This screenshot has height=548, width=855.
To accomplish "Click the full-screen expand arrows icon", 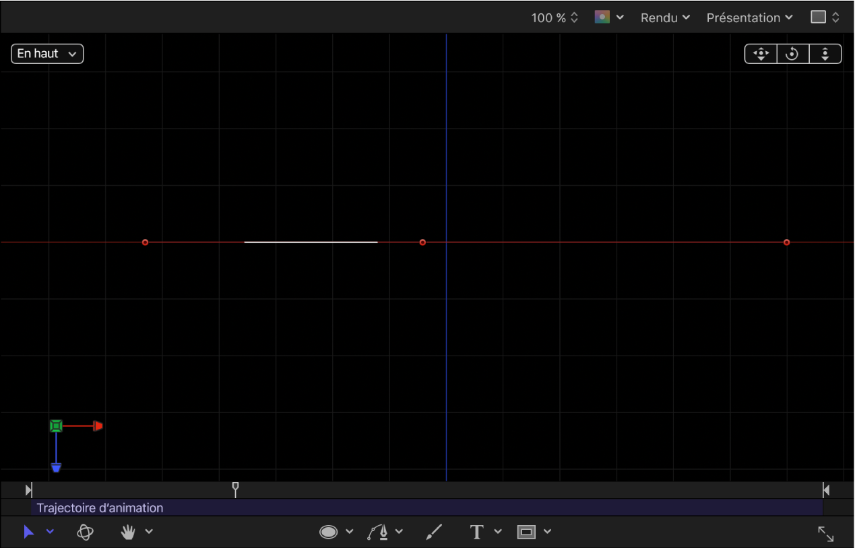I will pos(825,534).
